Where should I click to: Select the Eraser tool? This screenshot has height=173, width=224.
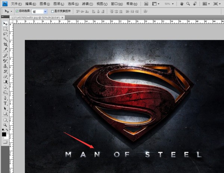coord(5,76)
